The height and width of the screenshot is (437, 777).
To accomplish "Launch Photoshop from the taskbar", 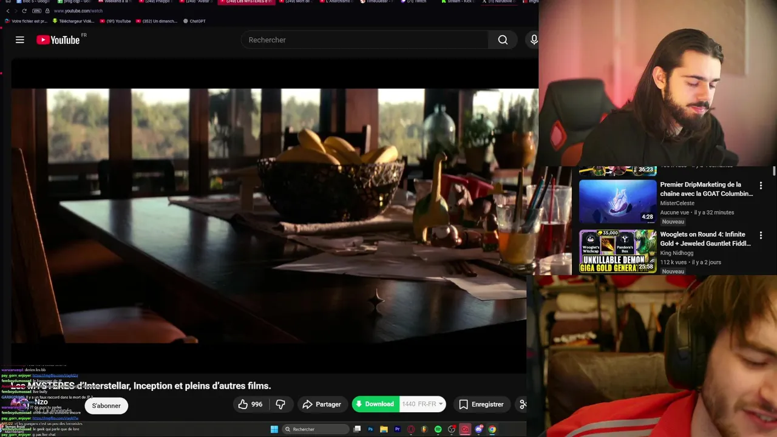I will tap(370, 429).
